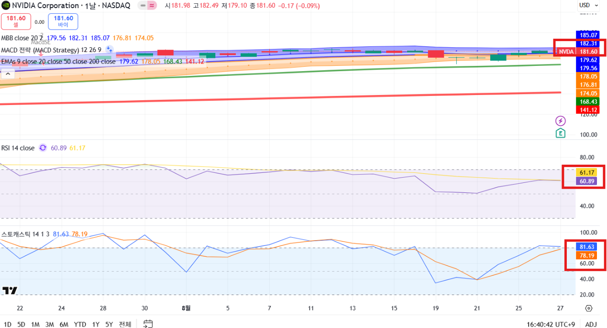Select the RSI 14 close legend

[x=18, y=148]
